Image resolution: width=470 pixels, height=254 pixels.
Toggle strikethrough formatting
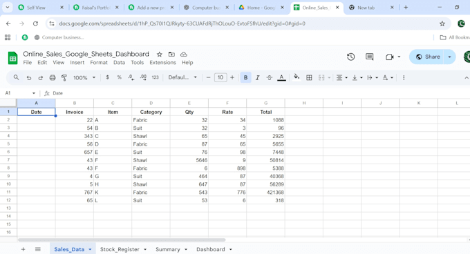[270, 78]
